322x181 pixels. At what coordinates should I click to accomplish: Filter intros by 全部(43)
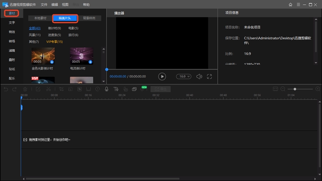(x=35, y=28)
